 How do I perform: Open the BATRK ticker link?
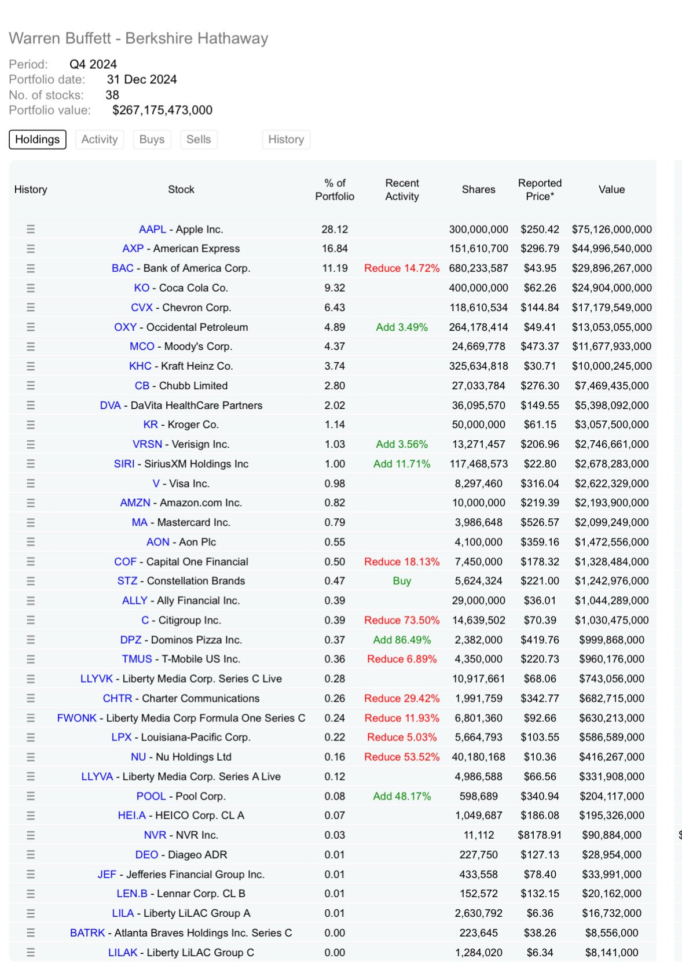tap(88, 932)
